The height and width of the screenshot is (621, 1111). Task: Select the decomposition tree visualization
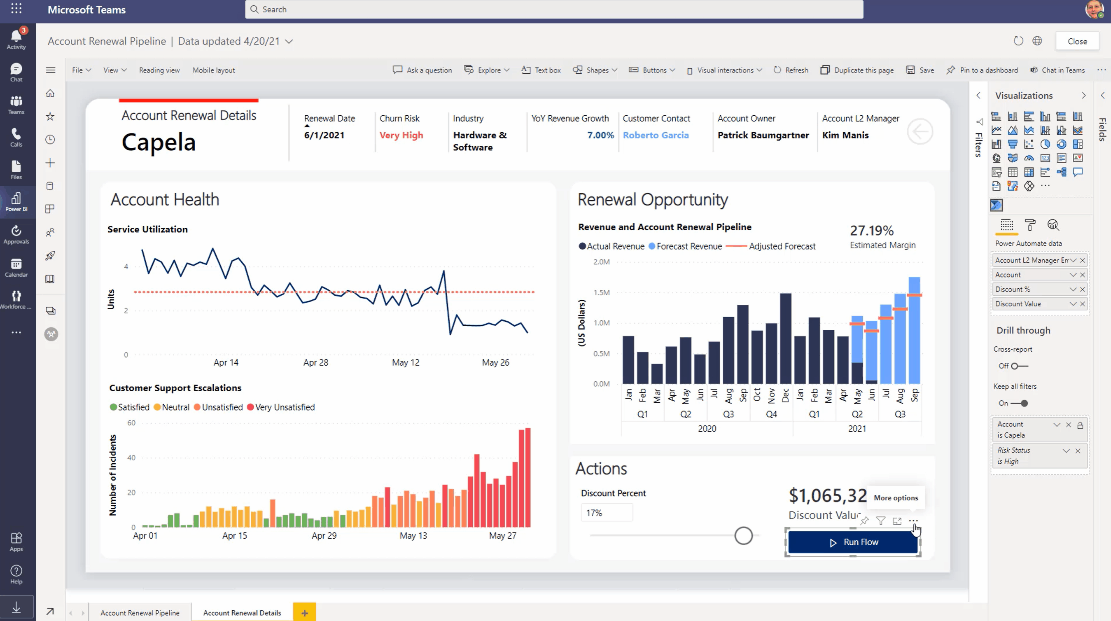tap(1061, 172)
